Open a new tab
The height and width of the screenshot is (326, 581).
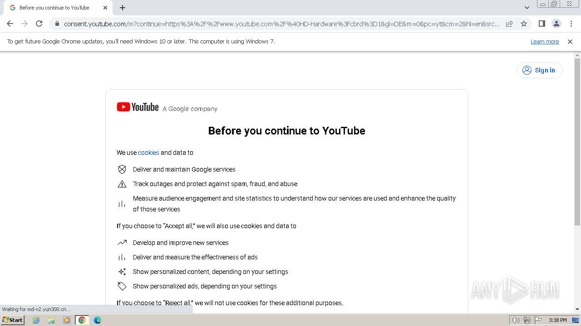[x=123, y=8]
